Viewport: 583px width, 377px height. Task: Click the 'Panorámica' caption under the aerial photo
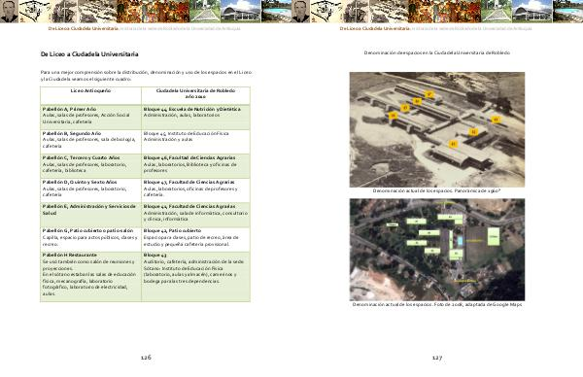(x=437, y=190)
